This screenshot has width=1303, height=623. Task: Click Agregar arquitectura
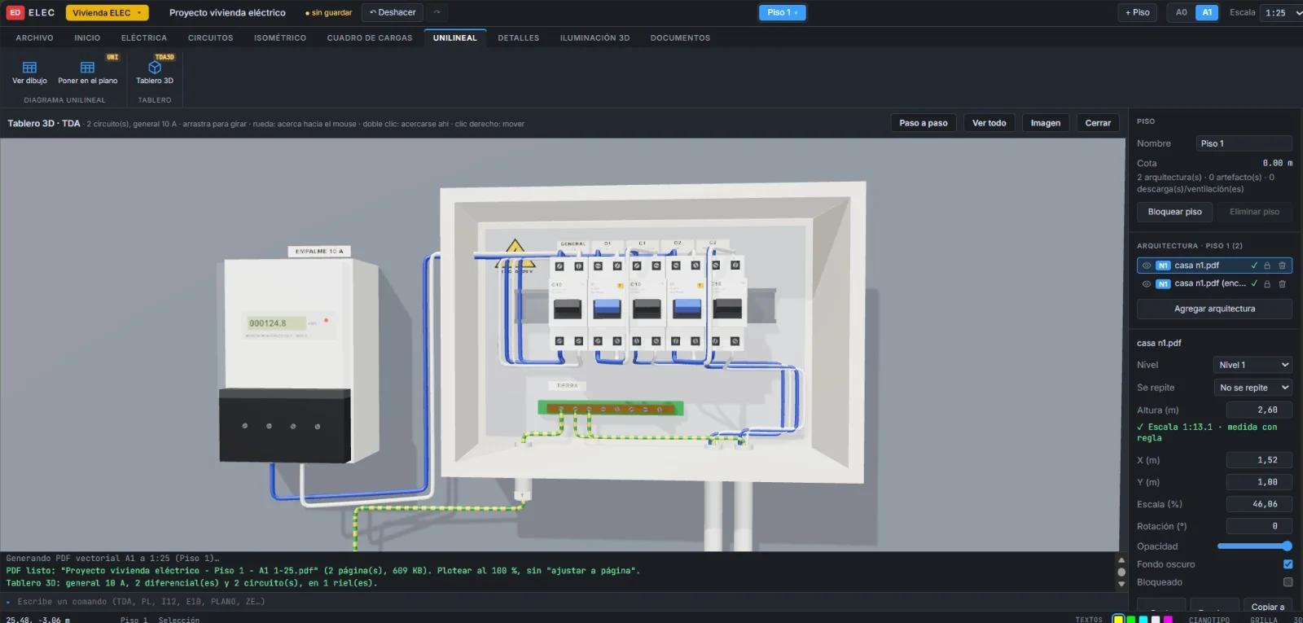tap(1214, 309)
